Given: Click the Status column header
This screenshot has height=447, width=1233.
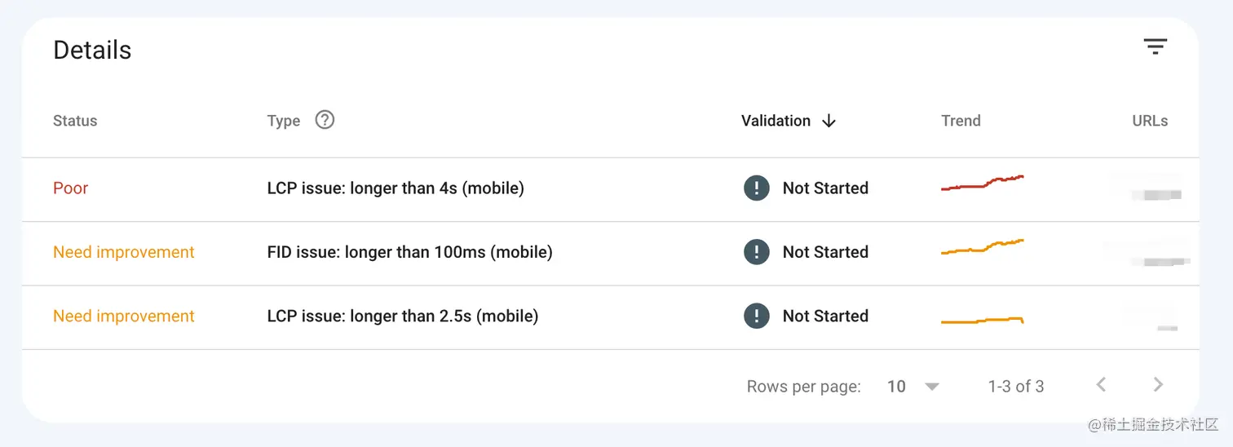Looking at the screenshot, I should 75,121.
